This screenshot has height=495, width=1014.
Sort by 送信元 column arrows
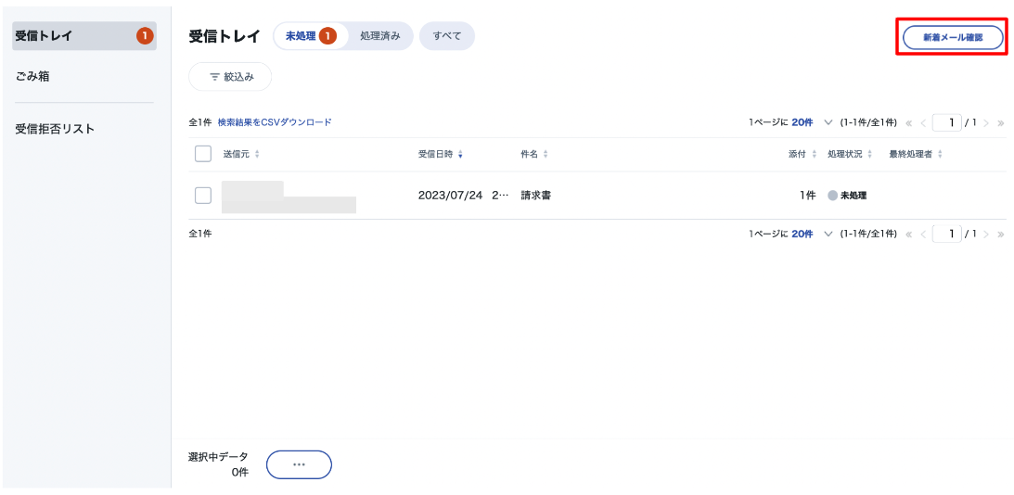[x=257, y=155]
